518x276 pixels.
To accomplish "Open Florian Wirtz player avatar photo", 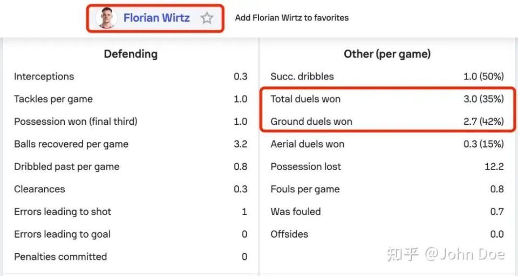I will (x=106, y=18).
